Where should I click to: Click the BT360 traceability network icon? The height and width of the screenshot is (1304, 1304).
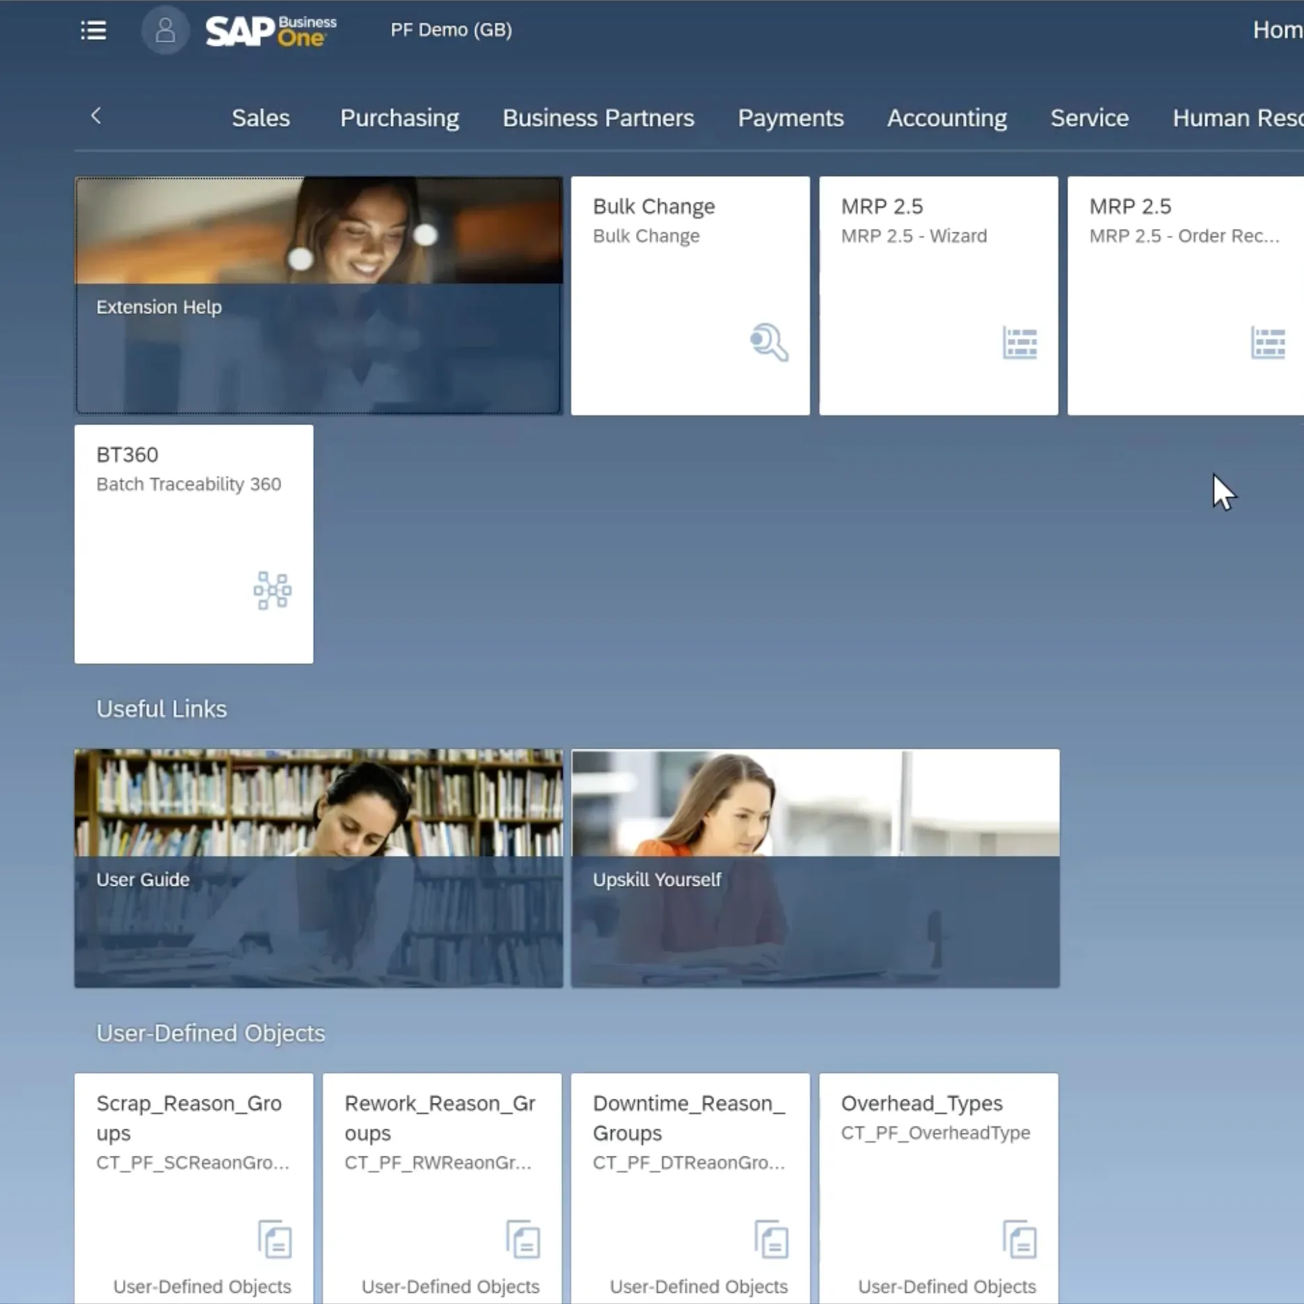click(272, 590)
